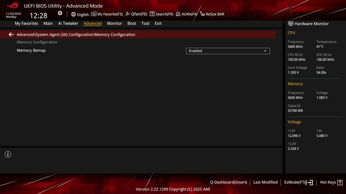The width and height of the screenshot is (346, 194).
Task: Open the Hot Keys help panel
Action: click(331, 182)
